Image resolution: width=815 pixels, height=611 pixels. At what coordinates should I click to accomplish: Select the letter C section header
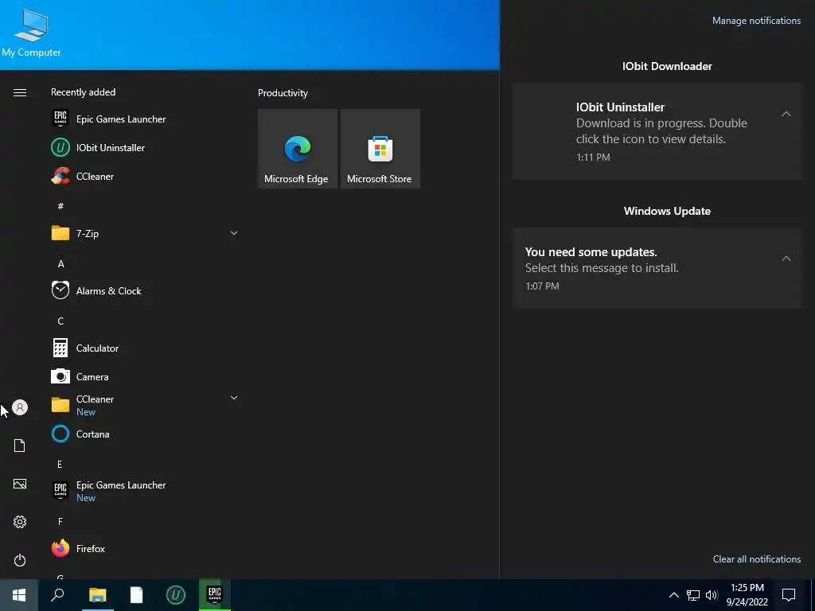point(60,321)
